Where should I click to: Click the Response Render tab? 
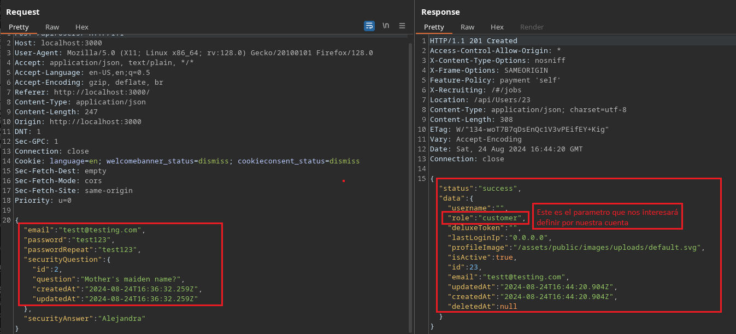click(x=532, y=27)
